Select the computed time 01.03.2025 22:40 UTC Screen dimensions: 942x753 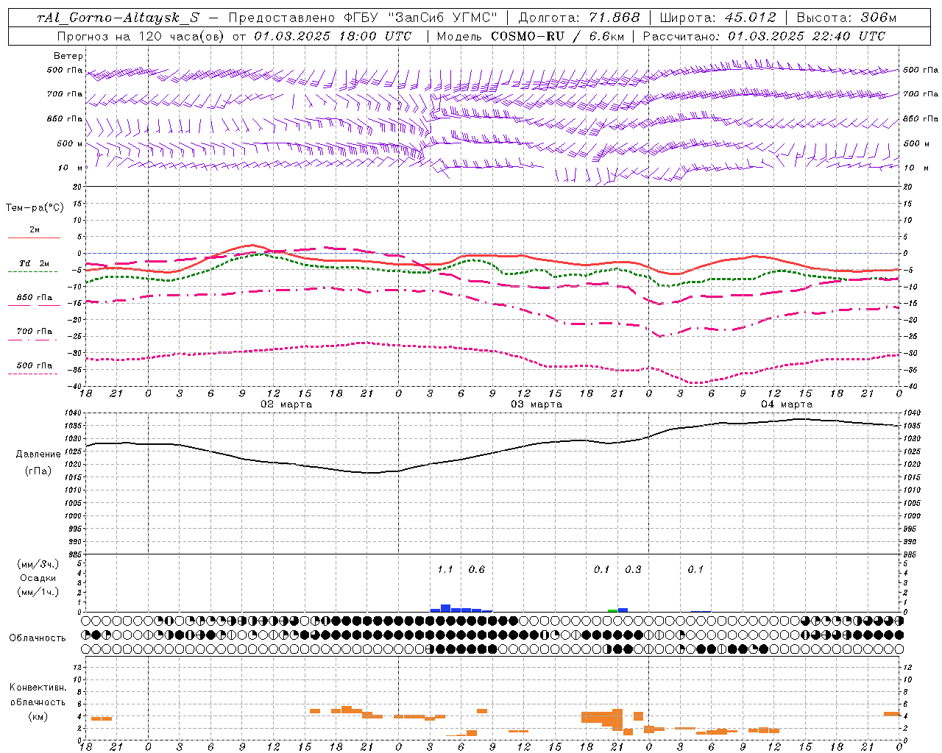click(807, 36)
